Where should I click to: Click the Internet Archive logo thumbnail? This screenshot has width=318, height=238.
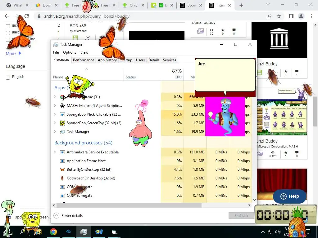(279, 40)
